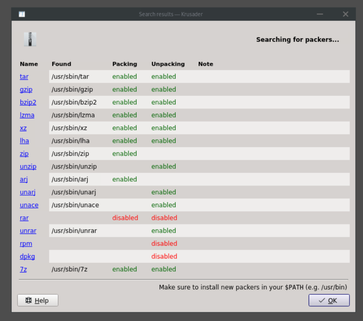Open the tar packer link
Viewport: 363px width, 321px height.
(x=24, y=76)
